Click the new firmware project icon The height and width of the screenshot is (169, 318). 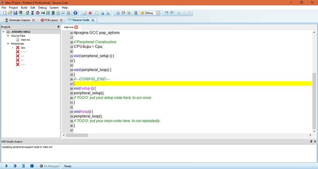(85, 13)
